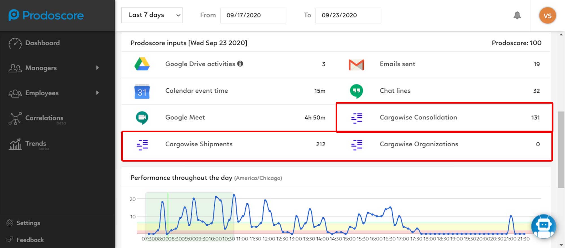Click the Settings gear icon
The image size is (565, 248).
9,223
